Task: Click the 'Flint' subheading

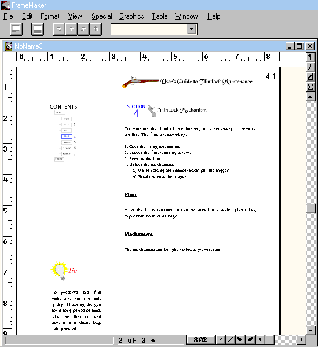Action: (x=130, y=195)
